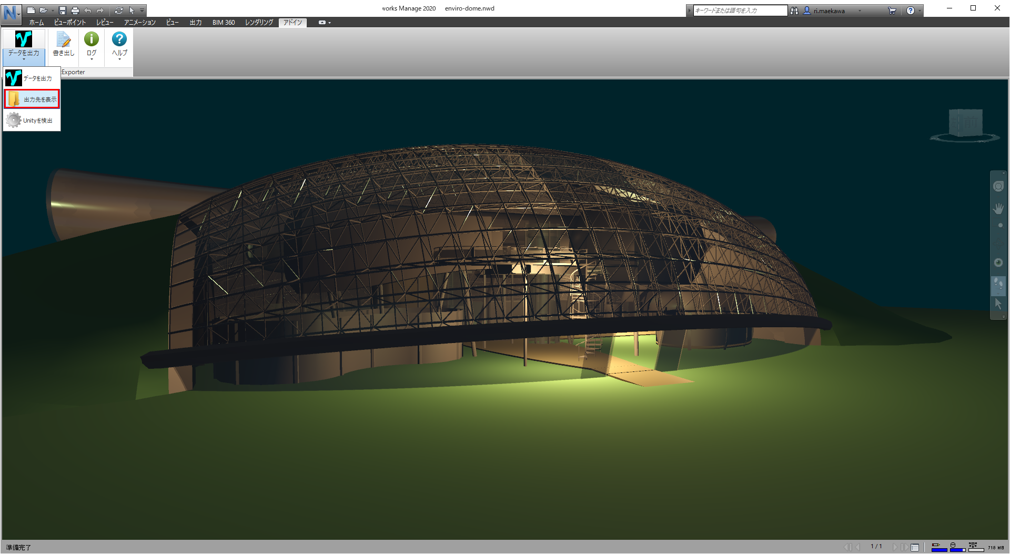Click the Refresh icon in Quick Access toolbar
The image size is (1010, 554).
coord(120,9)
